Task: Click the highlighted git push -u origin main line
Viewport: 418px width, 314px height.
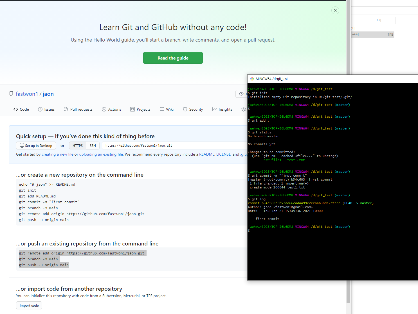Action: coord(44,265)
